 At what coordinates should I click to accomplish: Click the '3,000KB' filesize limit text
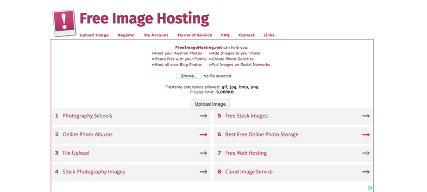point(225,92)
